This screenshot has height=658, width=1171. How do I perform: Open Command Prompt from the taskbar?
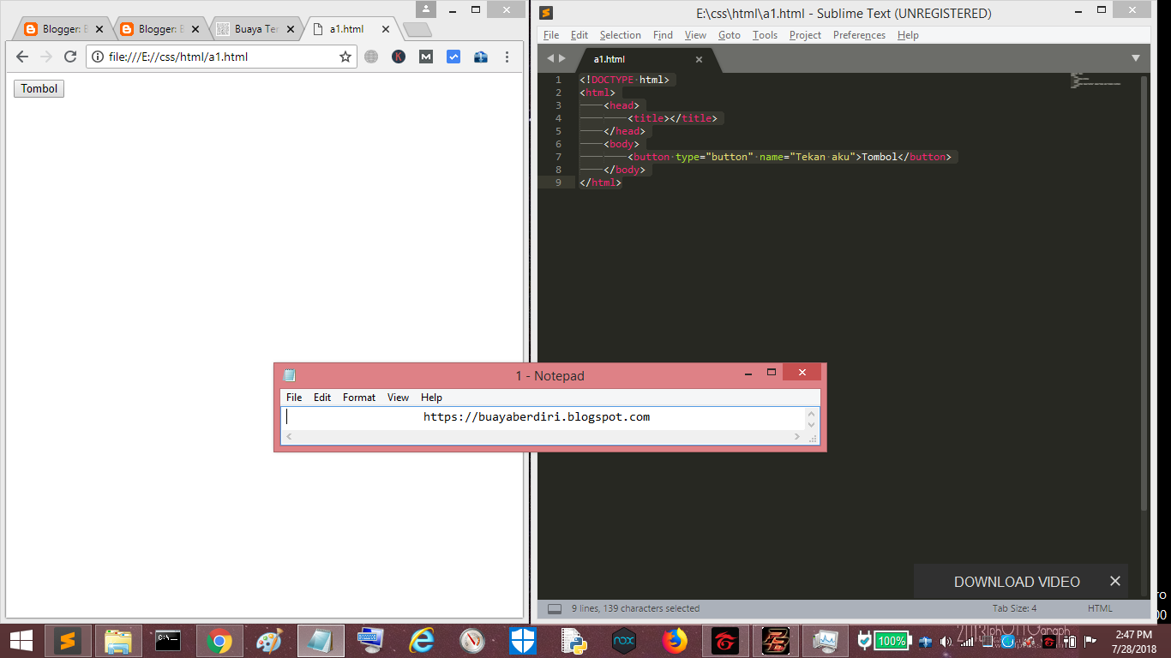pyautogui.click(x=168, y=641)
